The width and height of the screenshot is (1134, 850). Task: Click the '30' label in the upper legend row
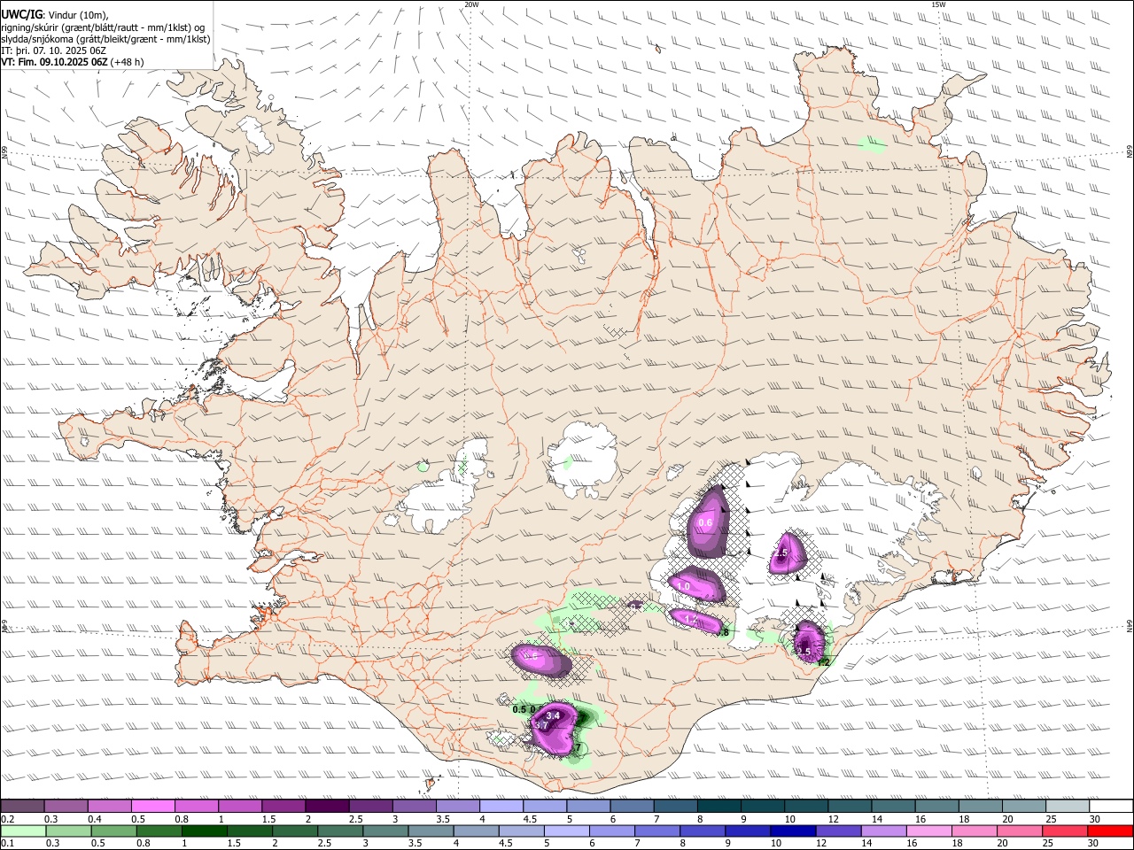1094,818
